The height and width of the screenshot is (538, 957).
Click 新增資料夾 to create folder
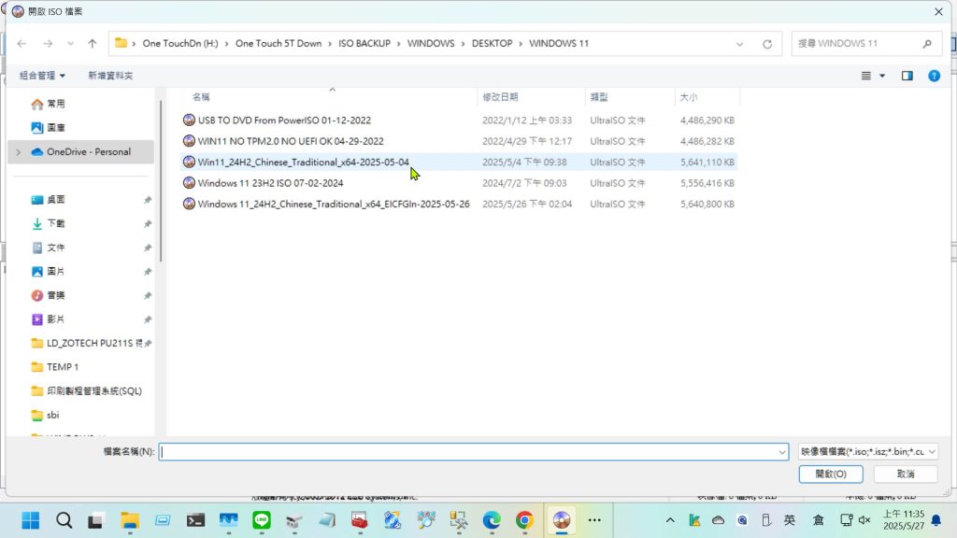tap(110, 76)
